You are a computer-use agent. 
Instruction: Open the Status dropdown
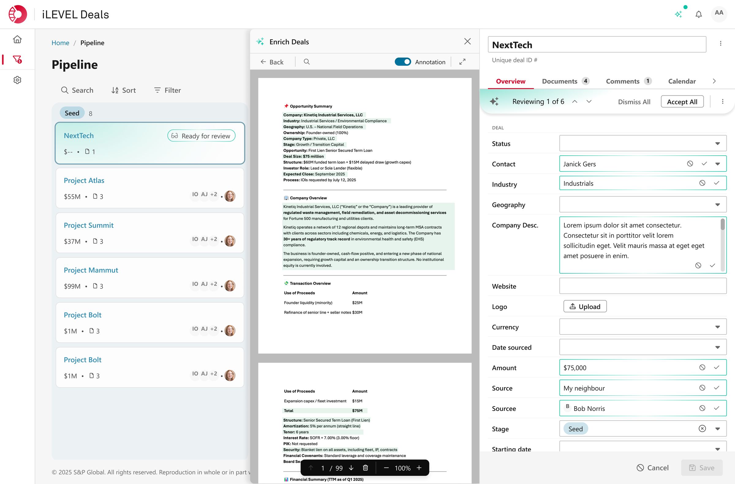(643, 143)
